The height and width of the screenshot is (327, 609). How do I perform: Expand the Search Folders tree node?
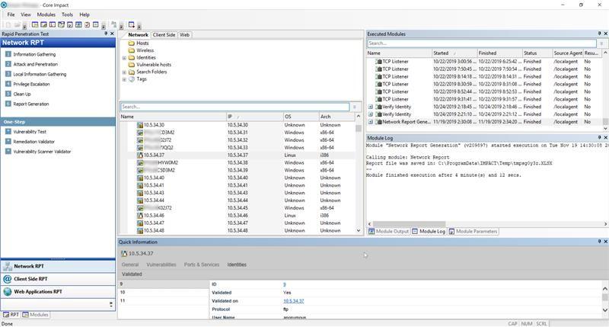click(x=124, y=72)
